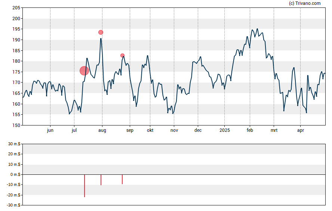The width and height of the screenshot is (332, 211).
Task: Click the 155 value on the price axis
Action: click(x=16, y=115)
